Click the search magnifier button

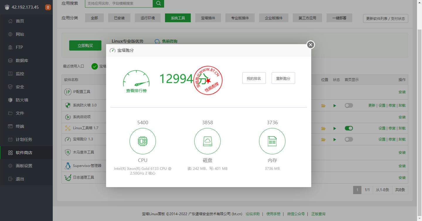coord(159,4)
